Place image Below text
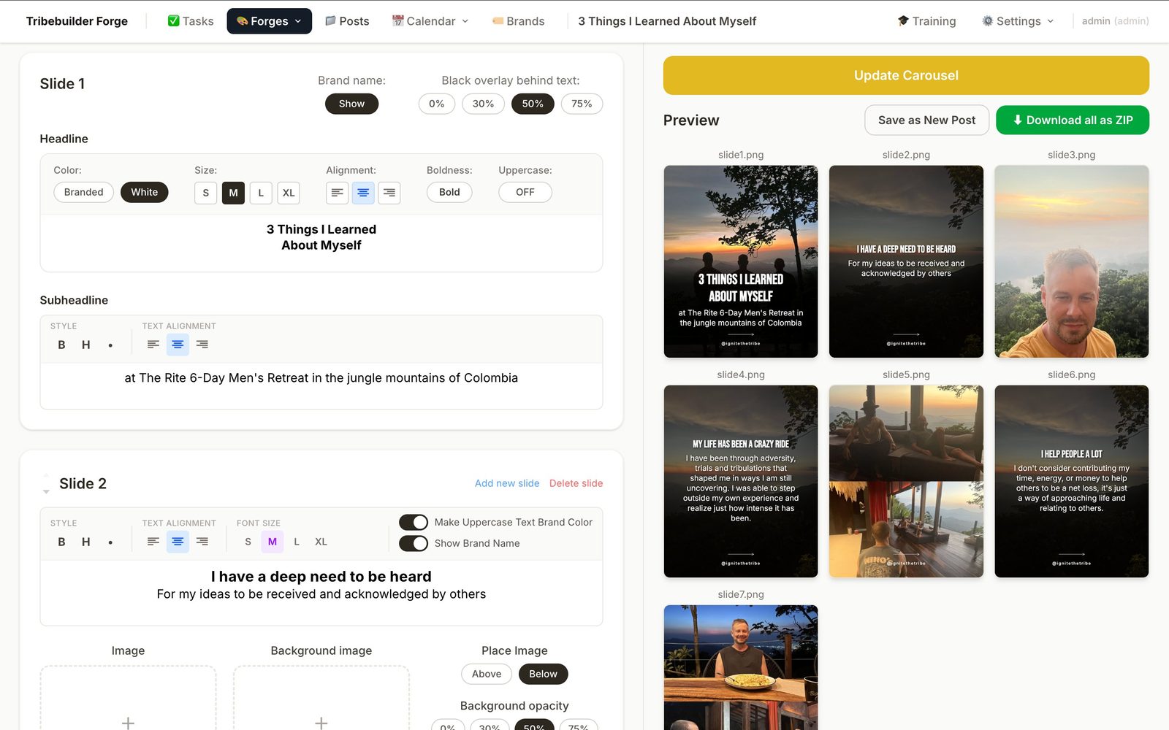 pos(543,674)
